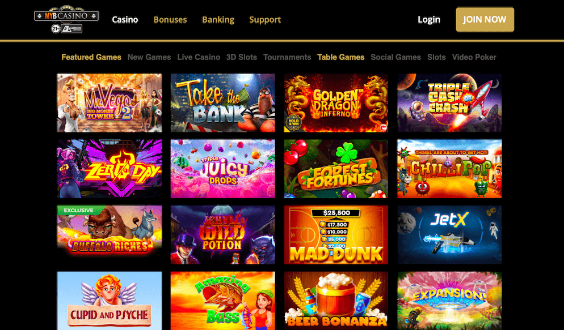Select the Buffalo Riches exclusive game
Viewport: 564px width, 330px height.
[110, 235]
